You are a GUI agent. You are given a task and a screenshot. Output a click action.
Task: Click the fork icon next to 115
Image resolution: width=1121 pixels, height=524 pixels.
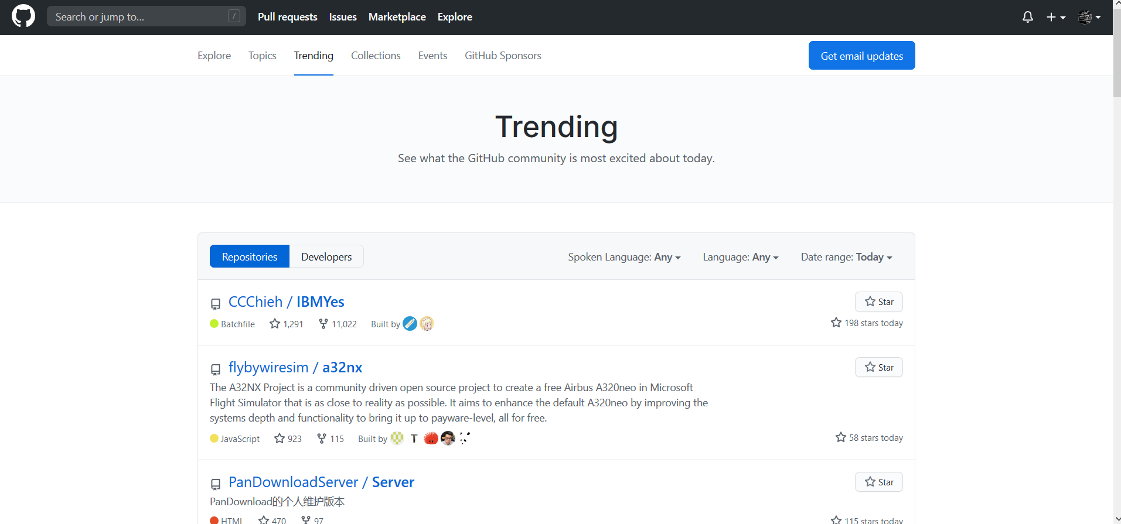click(322, 438)
